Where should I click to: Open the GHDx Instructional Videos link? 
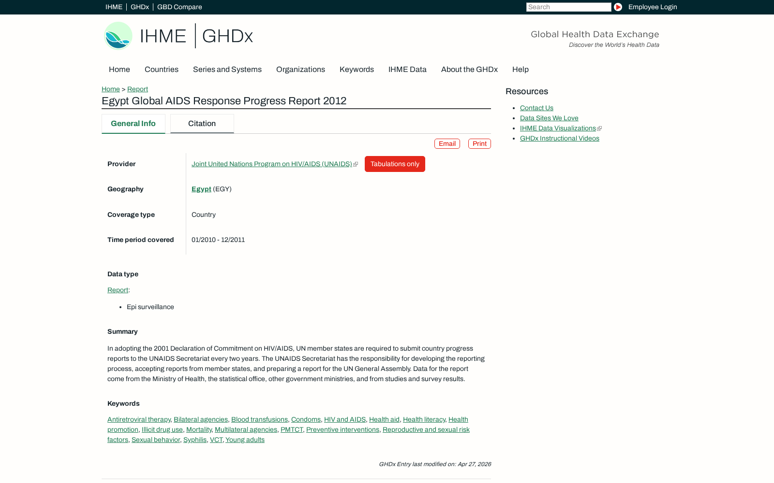(x=559, y=138)
